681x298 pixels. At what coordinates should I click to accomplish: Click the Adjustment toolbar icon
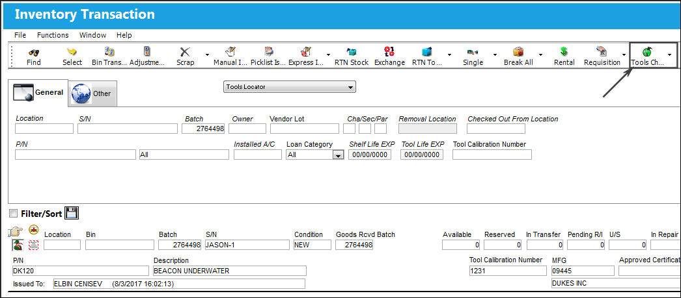click(x=147, y=52)
